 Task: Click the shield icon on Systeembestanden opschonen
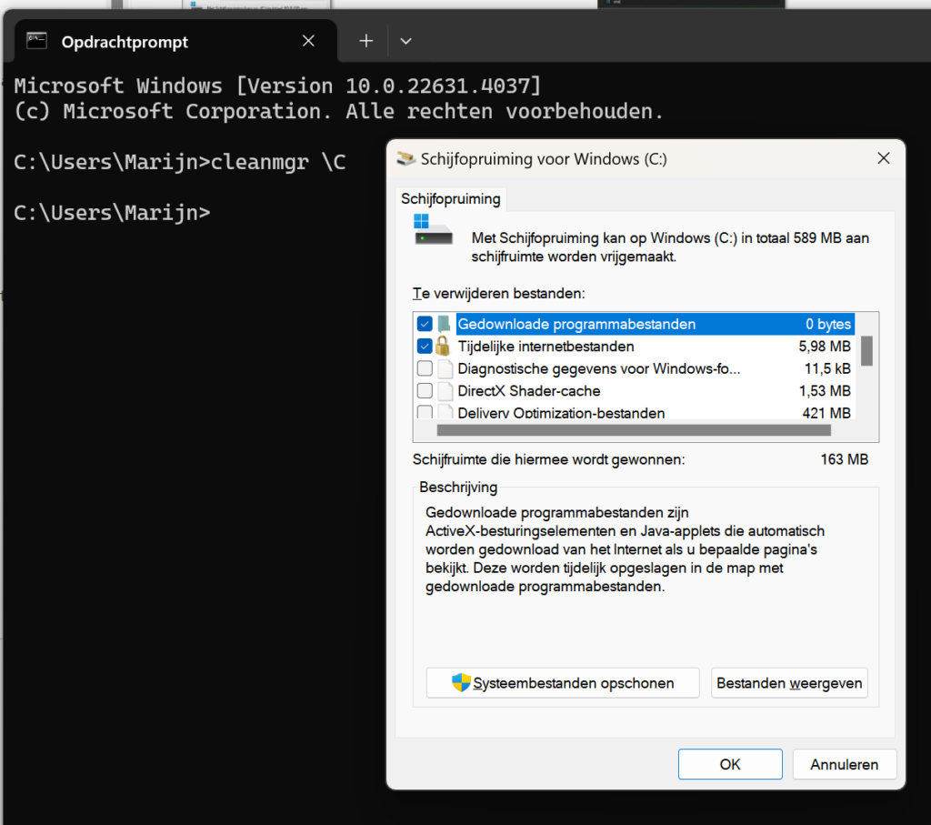[x=461, y=682]
